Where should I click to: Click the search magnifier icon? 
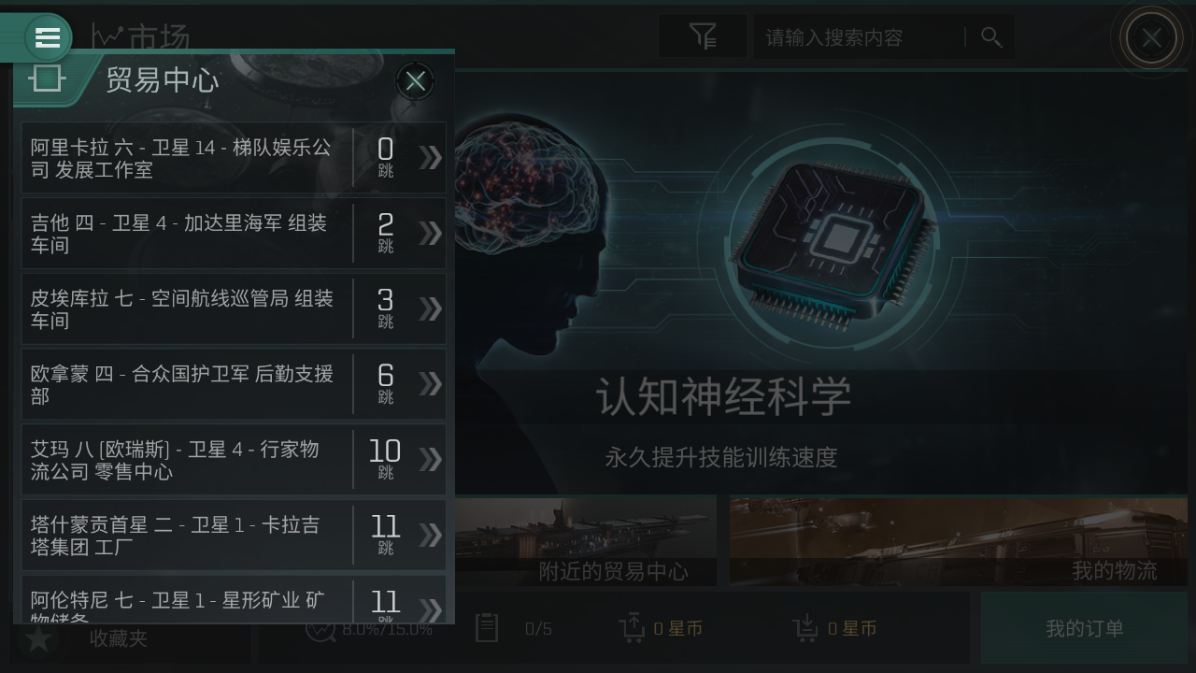click(991, 37)
